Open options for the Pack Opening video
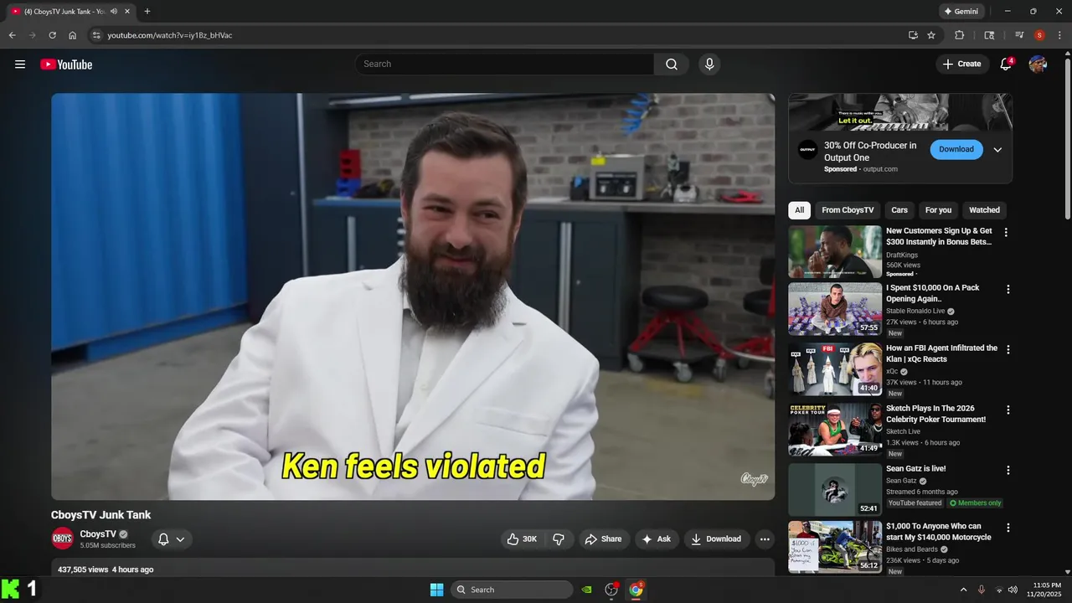This screenshot has height=603, width=1072. [x=1008, y=290]
